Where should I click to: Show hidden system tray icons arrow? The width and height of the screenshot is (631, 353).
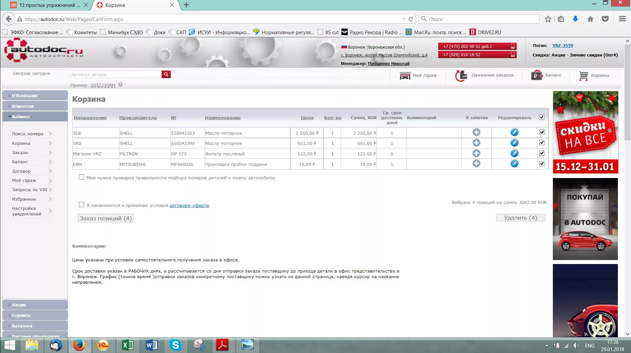547,345
